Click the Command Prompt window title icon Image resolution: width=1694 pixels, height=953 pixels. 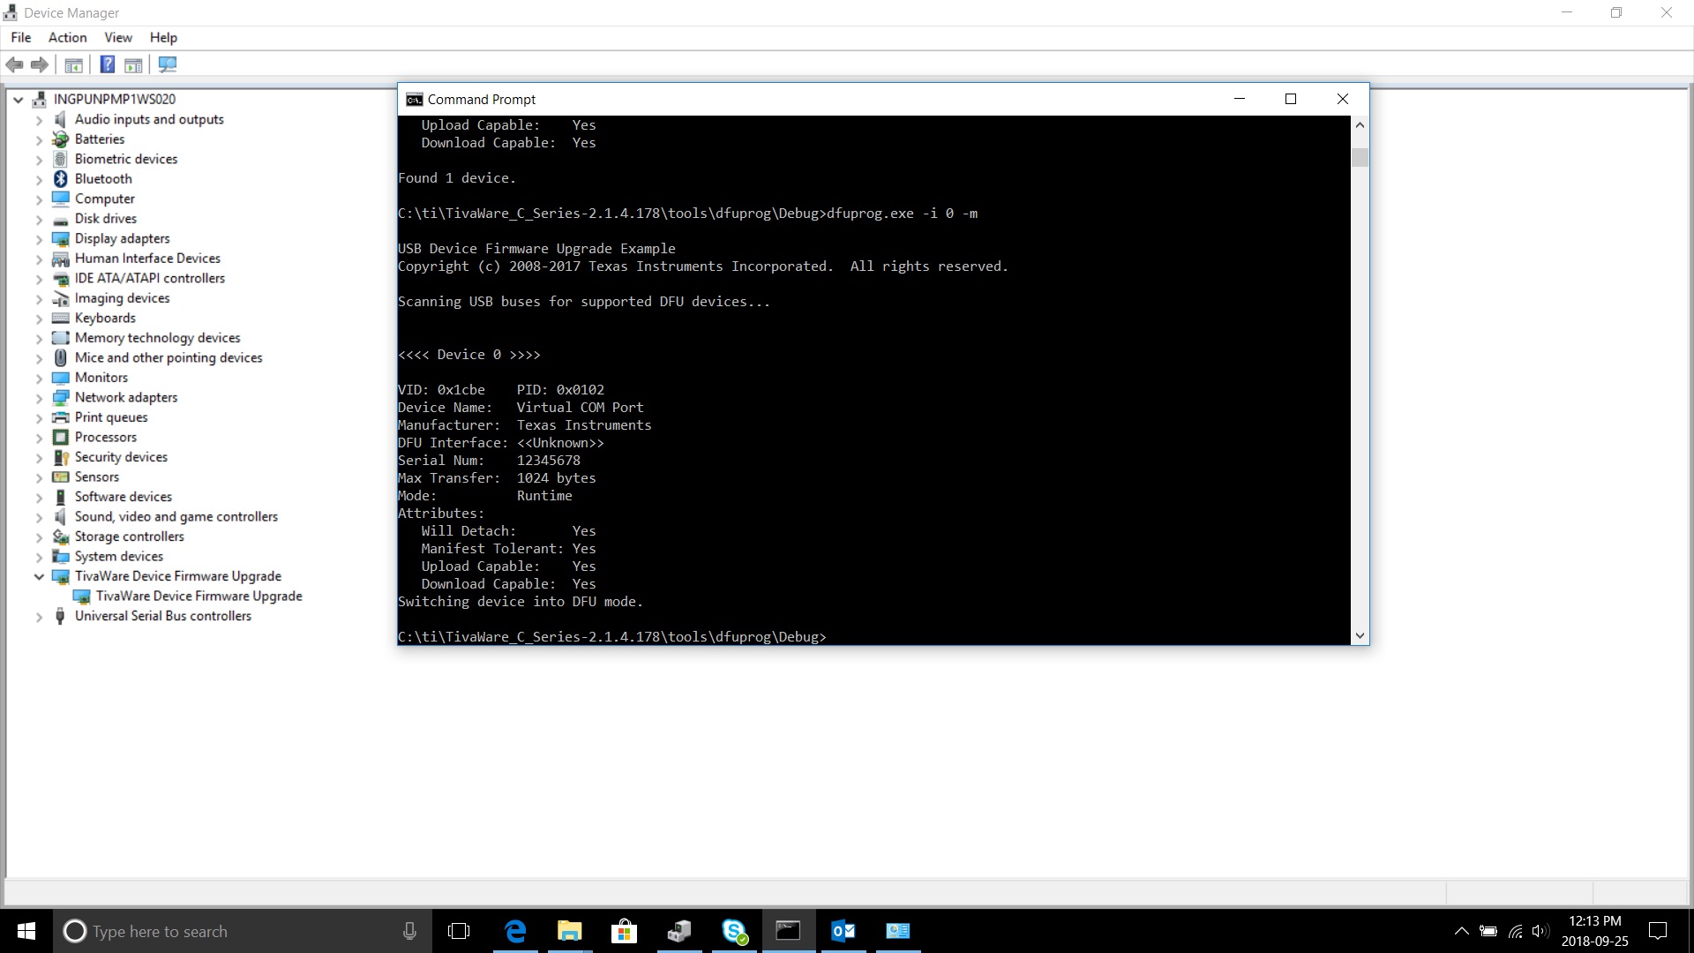pos(414,100)
